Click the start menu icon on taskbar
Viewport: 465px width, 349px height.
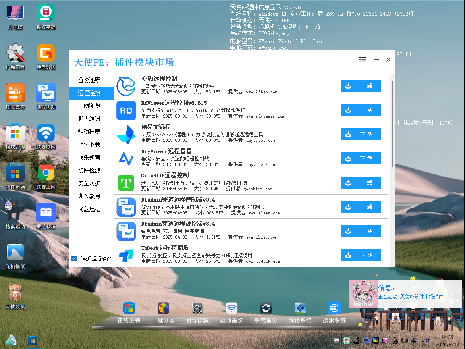pos(11,341)
